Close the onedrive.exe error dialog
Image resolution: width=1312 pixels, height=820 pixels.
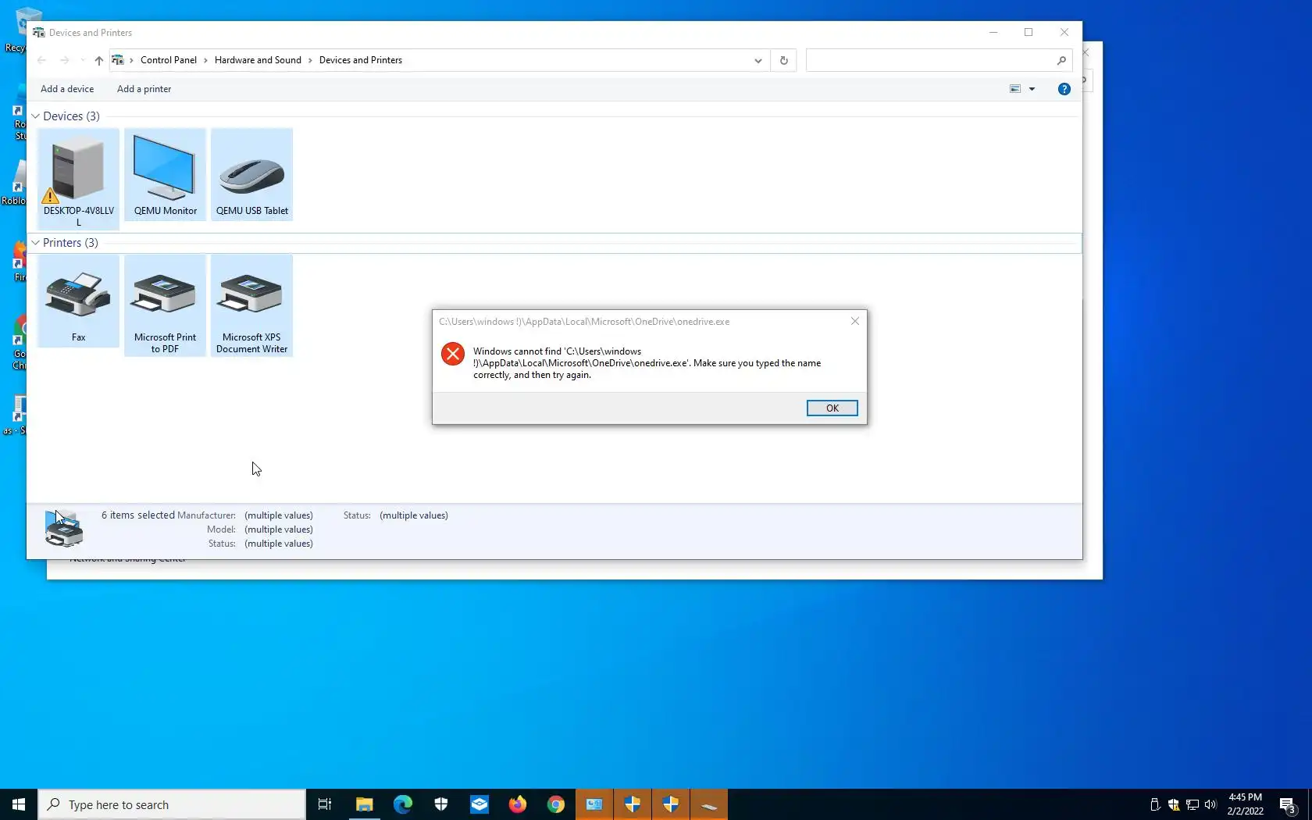click(854, 321)
